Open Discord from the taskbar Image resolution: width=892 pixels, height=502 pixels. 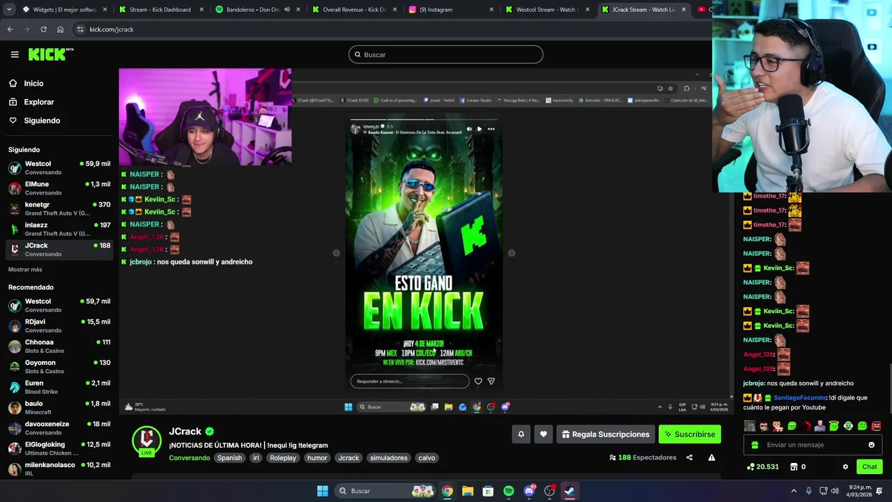[x=529, y=491]
